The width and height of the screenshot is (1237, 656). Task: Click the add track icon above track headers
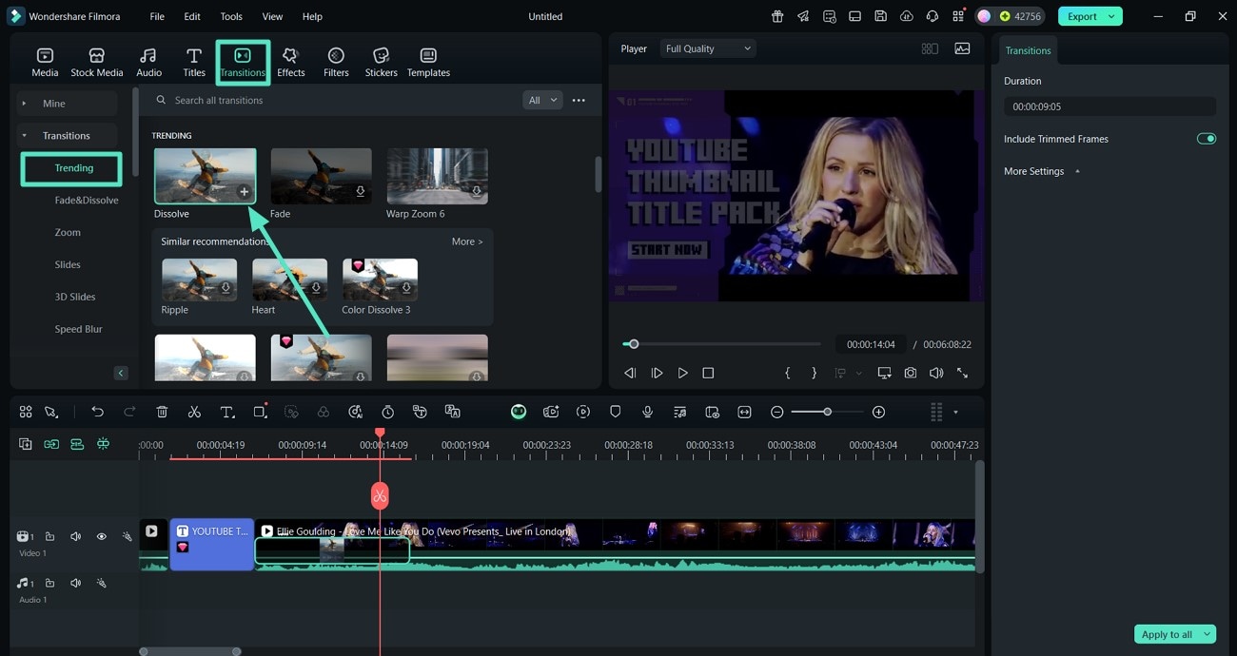coord(26,444)
